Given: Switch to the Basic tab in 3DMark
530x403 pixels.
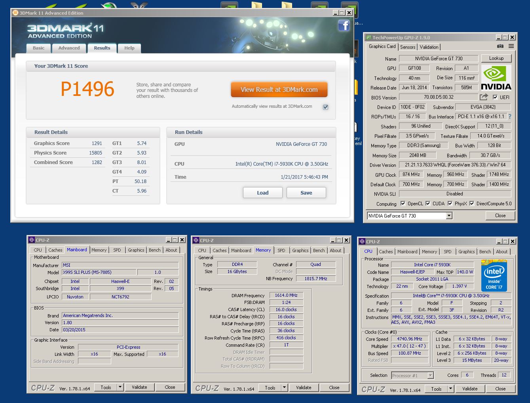Looking at the screenshot, I should [x=39, y=48].
